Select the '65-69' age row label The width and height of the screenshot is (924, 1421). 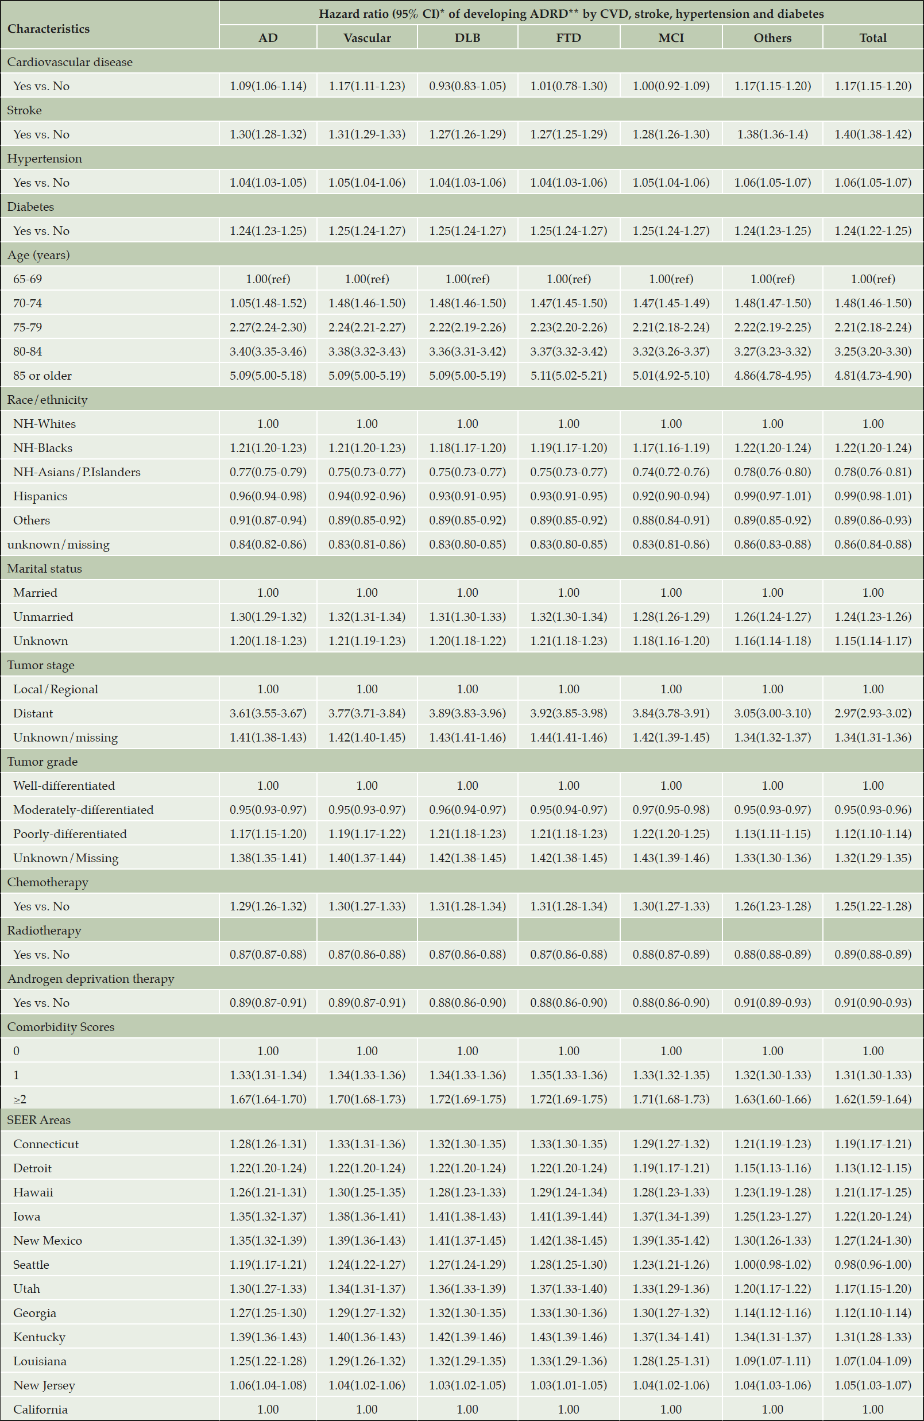(x=28, y=279)
